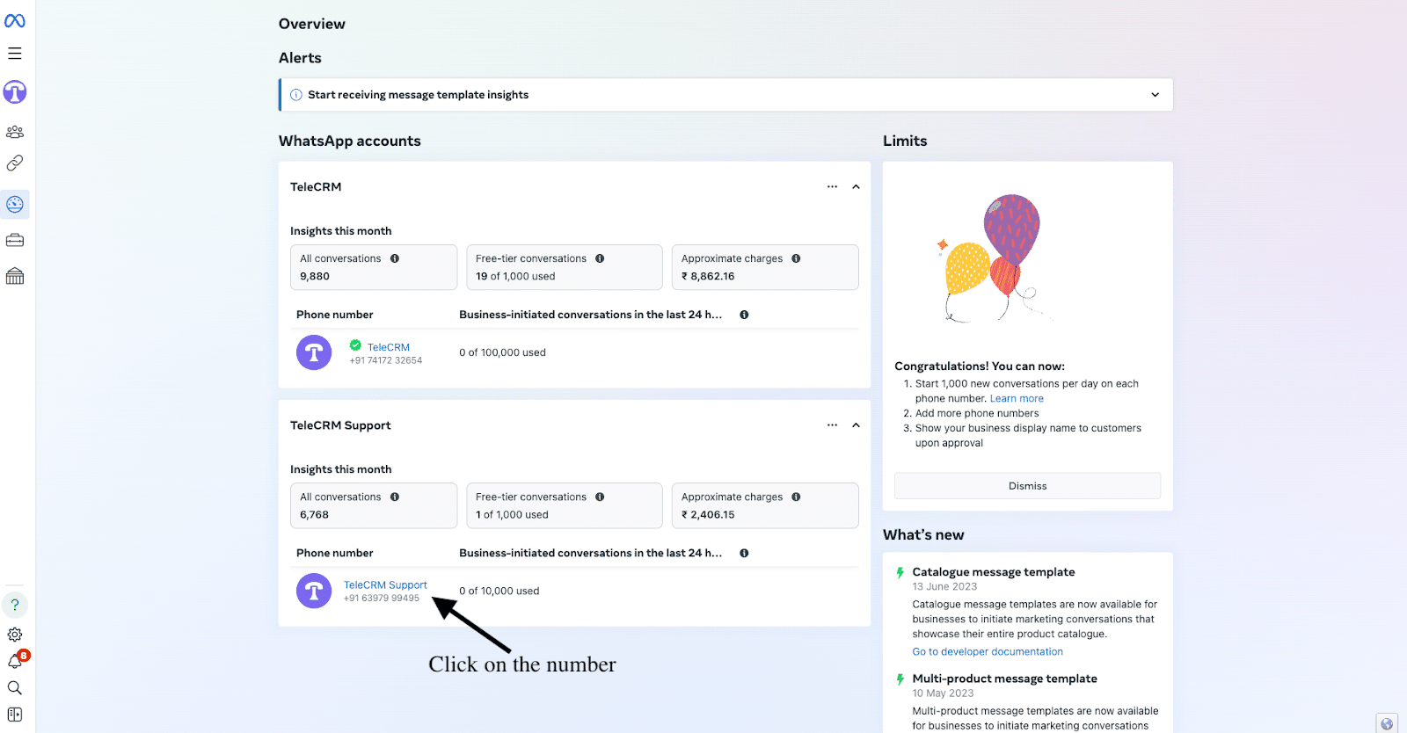Click the Meta logo icon

[15, 21]
